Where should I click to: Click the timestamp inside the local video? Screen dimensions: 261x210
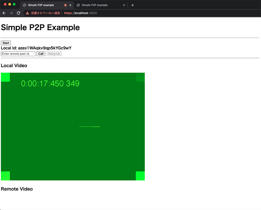tap(50, 83)
